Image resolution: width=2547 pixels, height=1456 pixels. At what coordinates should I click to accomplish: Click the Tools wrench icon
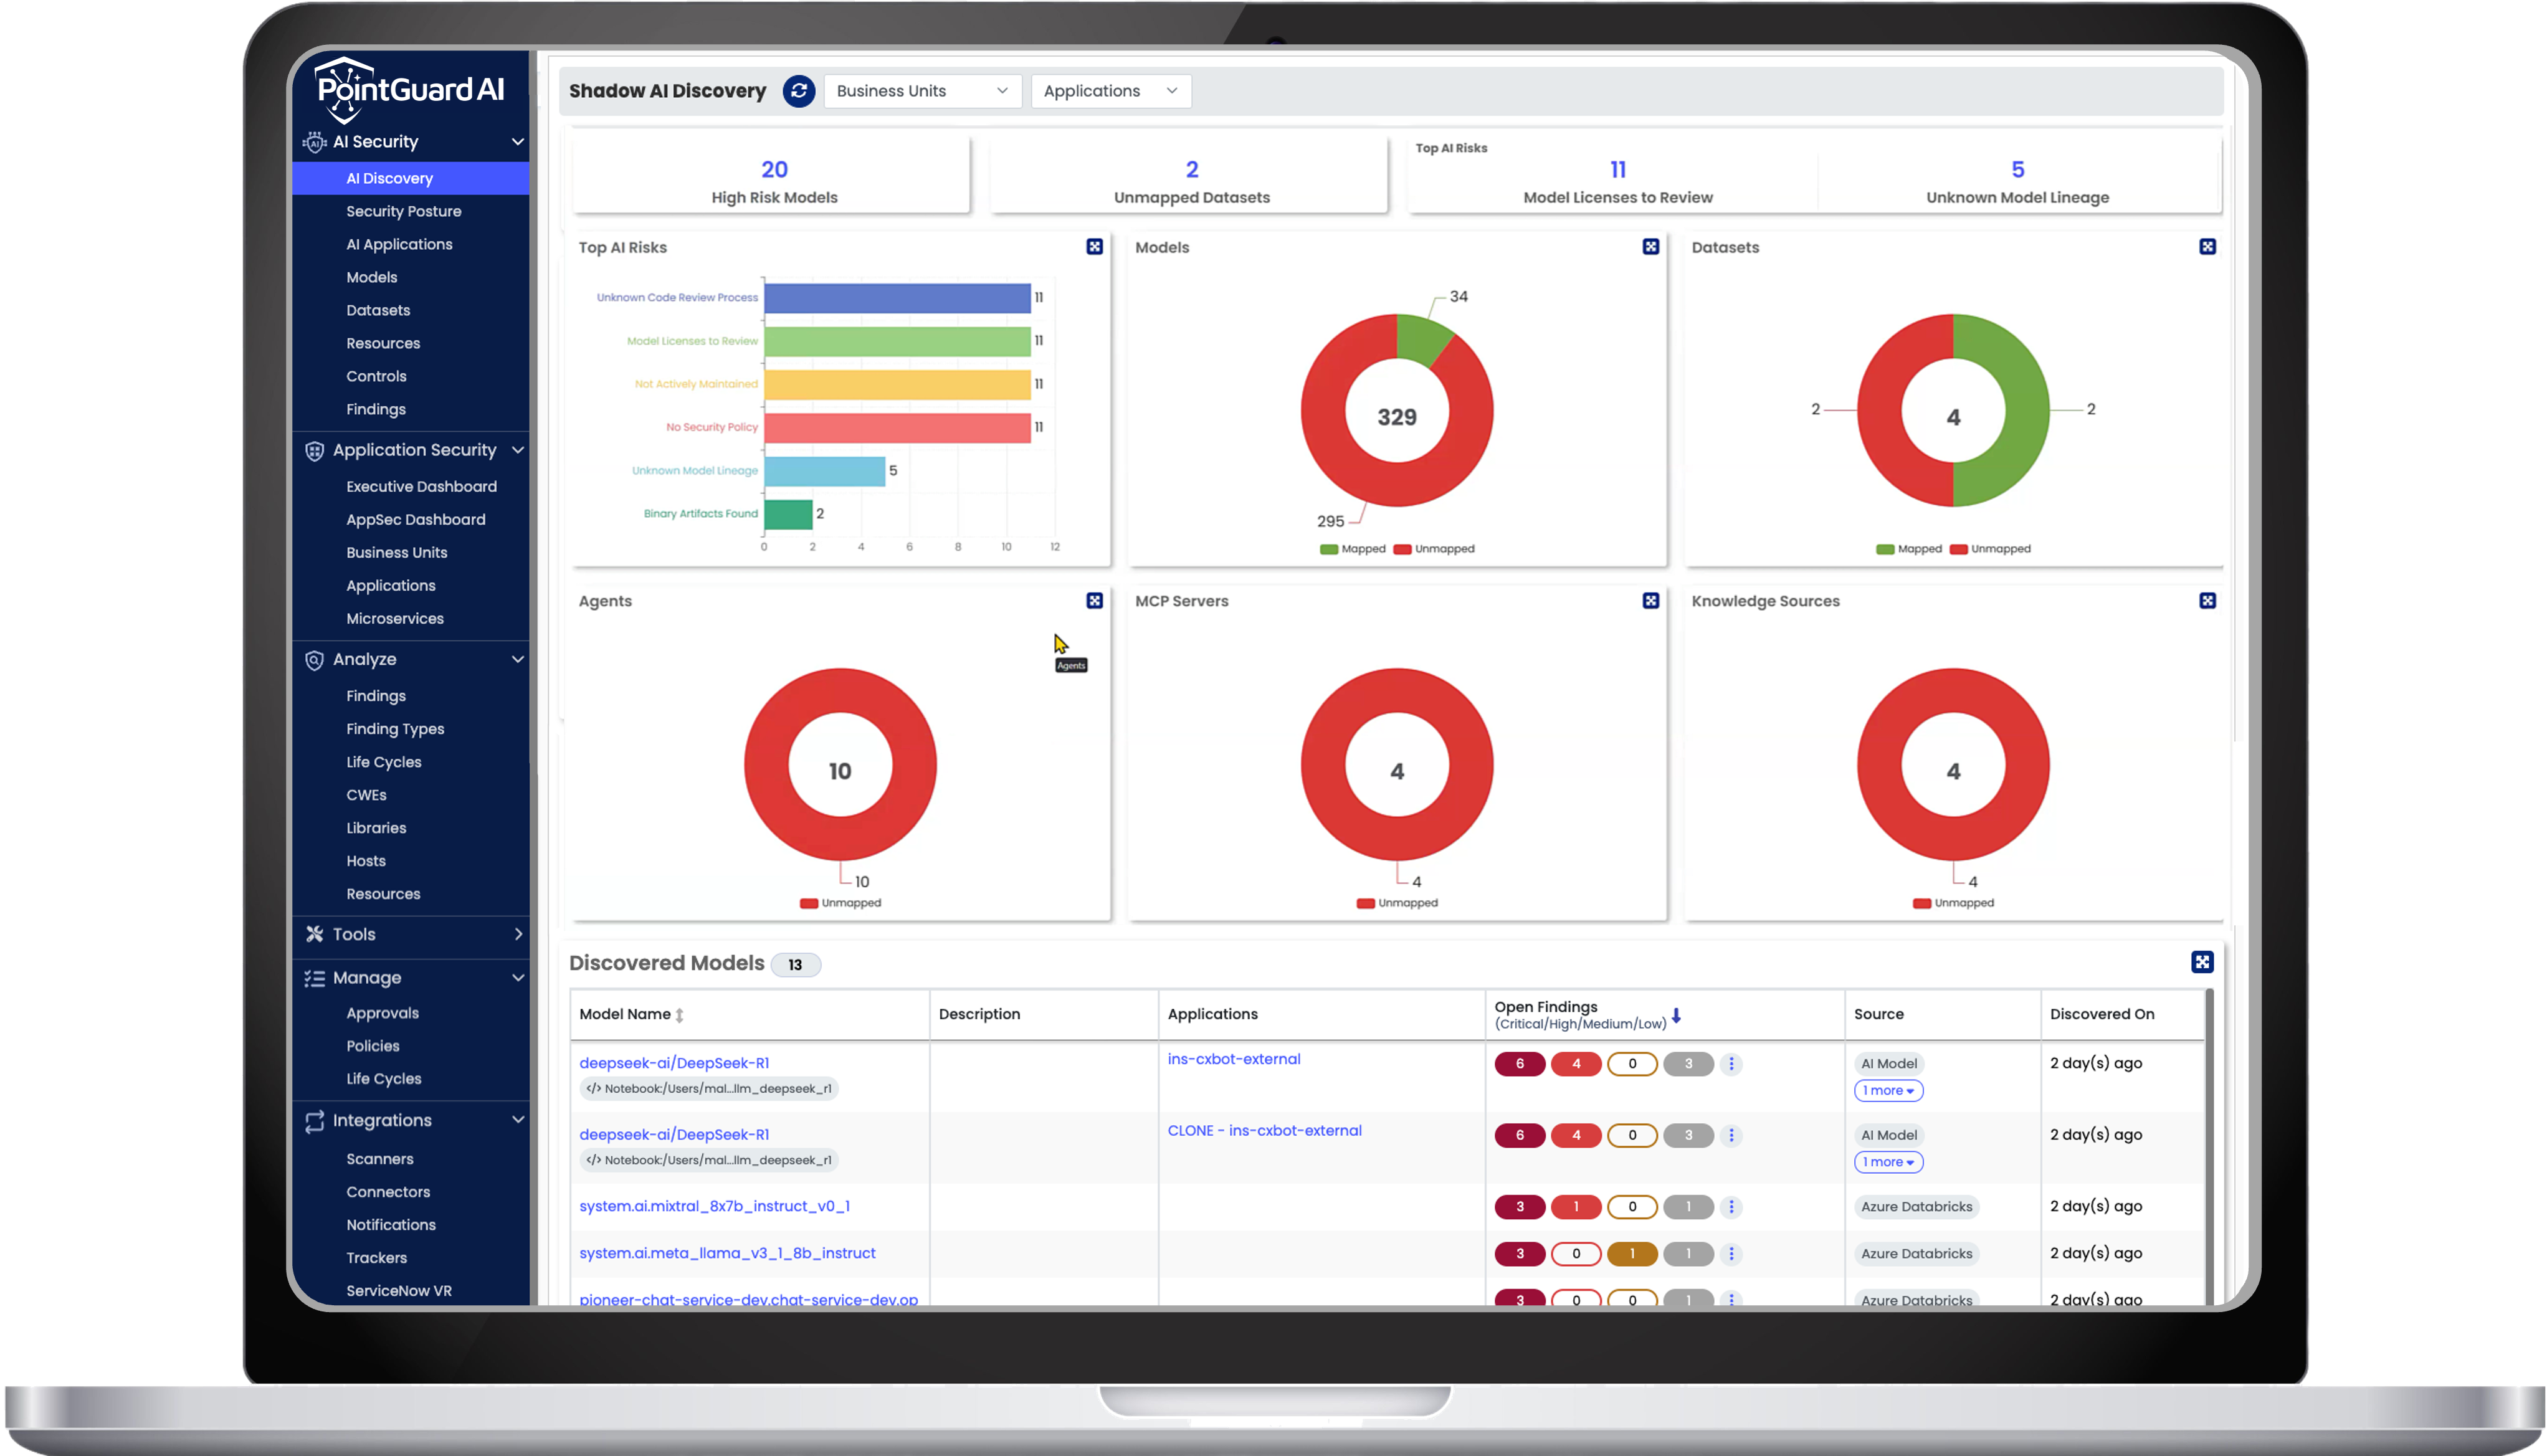[x=314, y=934]
